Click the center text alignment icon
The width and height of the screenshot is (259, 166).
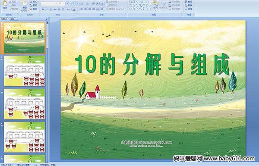click(x=85, y=9)
